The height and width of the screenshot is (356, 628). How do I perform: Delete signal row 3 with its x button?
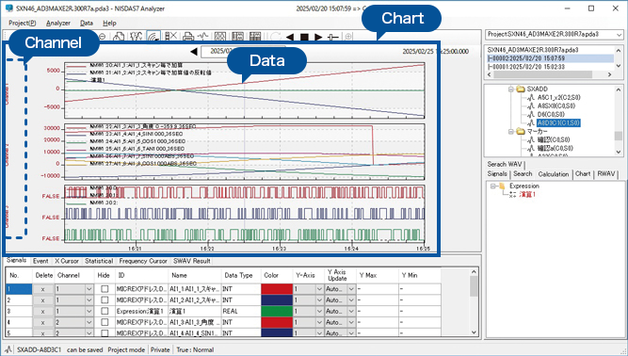tap(43, 311)
